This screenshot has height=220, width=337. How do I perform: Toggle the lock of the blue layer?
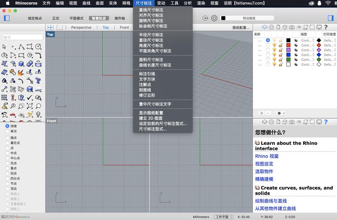pyautogui.click(x=281, y=55)
